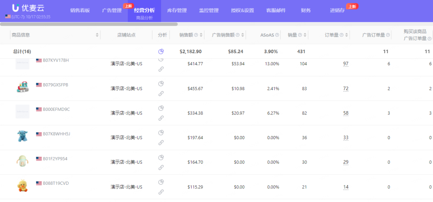Viewport: 433px width, 202px height.
Task: Open order count 33 link
Action: pyautogui.click(x=346, y=138)
